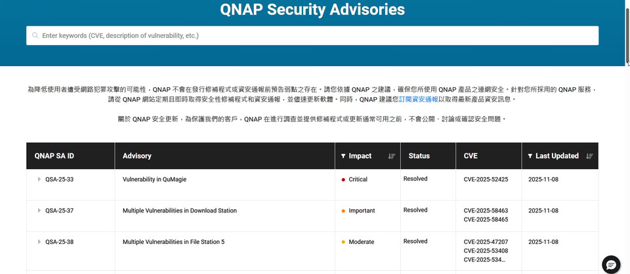Click the 訂閱資安通報 subscription link
Viewport: 630px width, 274px height.
(x=419, y=99)
